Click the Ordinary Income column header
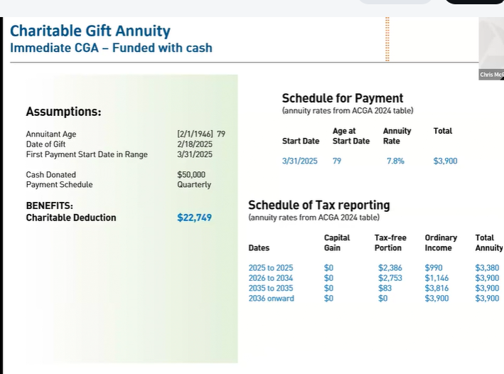 tap(441, 242)
